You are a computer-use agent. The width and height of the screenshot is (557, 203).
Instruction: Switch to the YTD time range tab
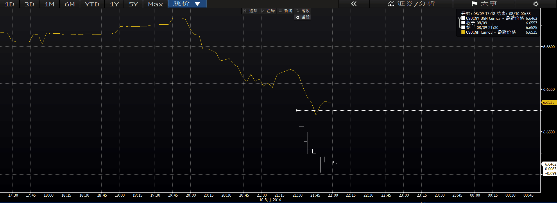coord(92,4)
